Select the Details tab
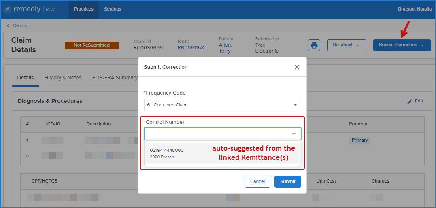This screenshot has height=208, width=436. [26, 78]
